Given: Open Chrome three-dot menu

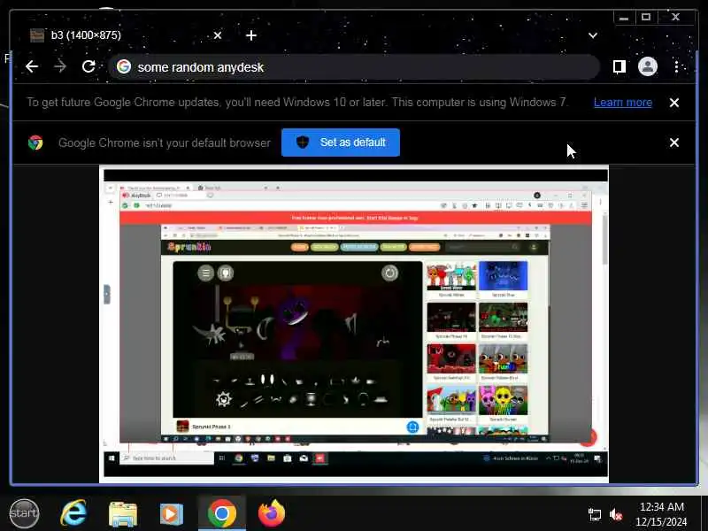Looking at the screenshot, I should click(x=676, y=67).
